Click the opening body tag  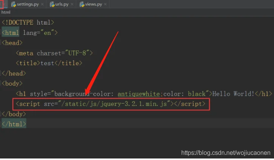12,83
